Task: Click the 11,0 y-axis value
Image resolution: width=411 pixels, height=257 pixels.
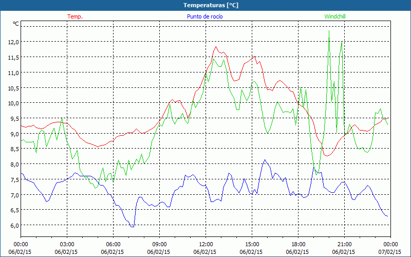Action: pyautogui.click(x=13, y=72)
